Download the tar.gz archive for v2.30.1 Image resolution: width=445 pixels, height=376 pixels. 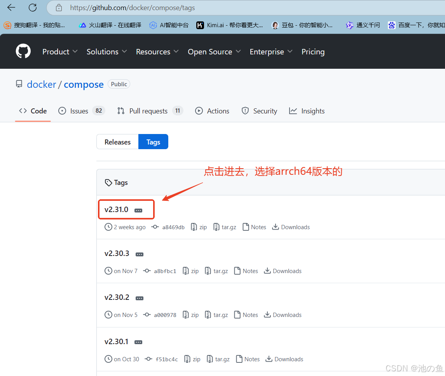tap(218, 359)
